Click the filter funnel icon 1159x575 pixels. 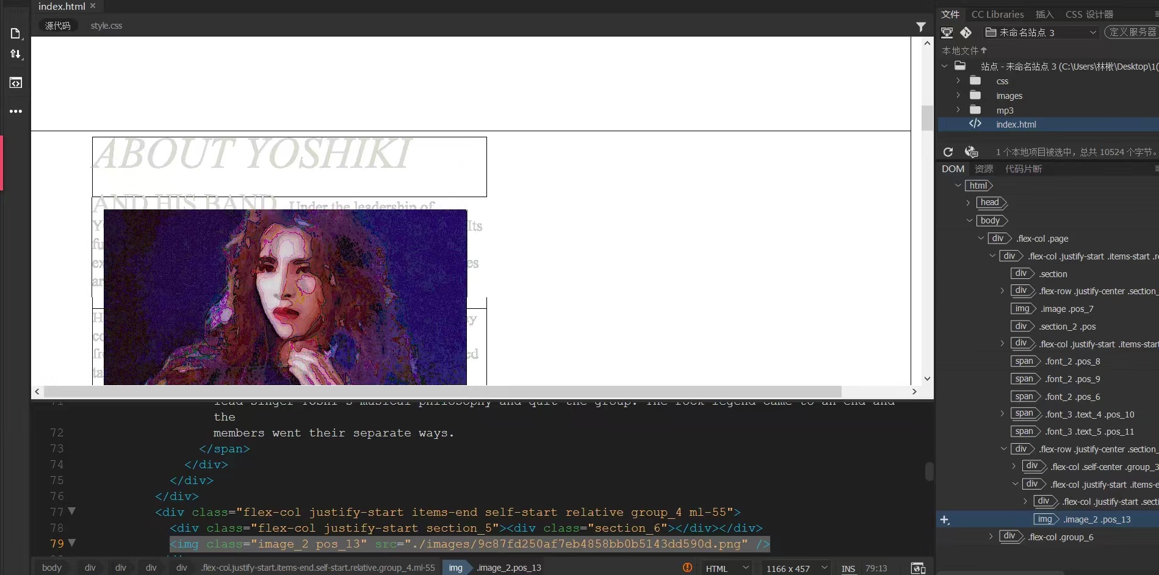(x=921, y=27)
